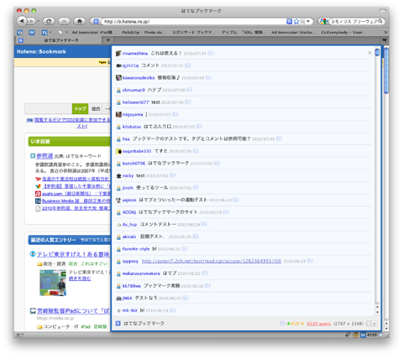The height and width of the screenshot is (359, 403).
Task: Select the はてなブックマーク browser tab
Action: pos(59,40)
